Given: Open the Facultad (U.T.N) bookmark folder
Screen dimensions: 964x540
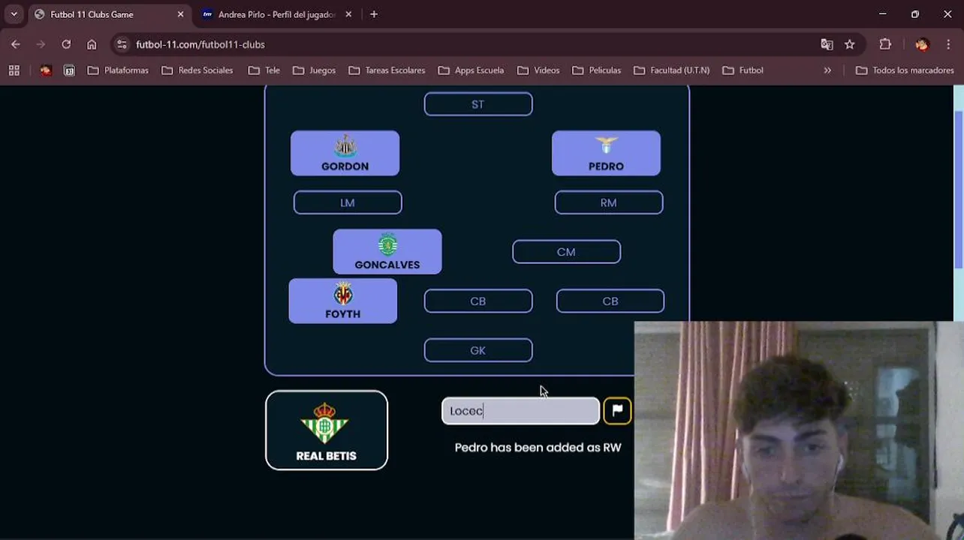Looking at the screenshot, I should click(x=672, y=70).
